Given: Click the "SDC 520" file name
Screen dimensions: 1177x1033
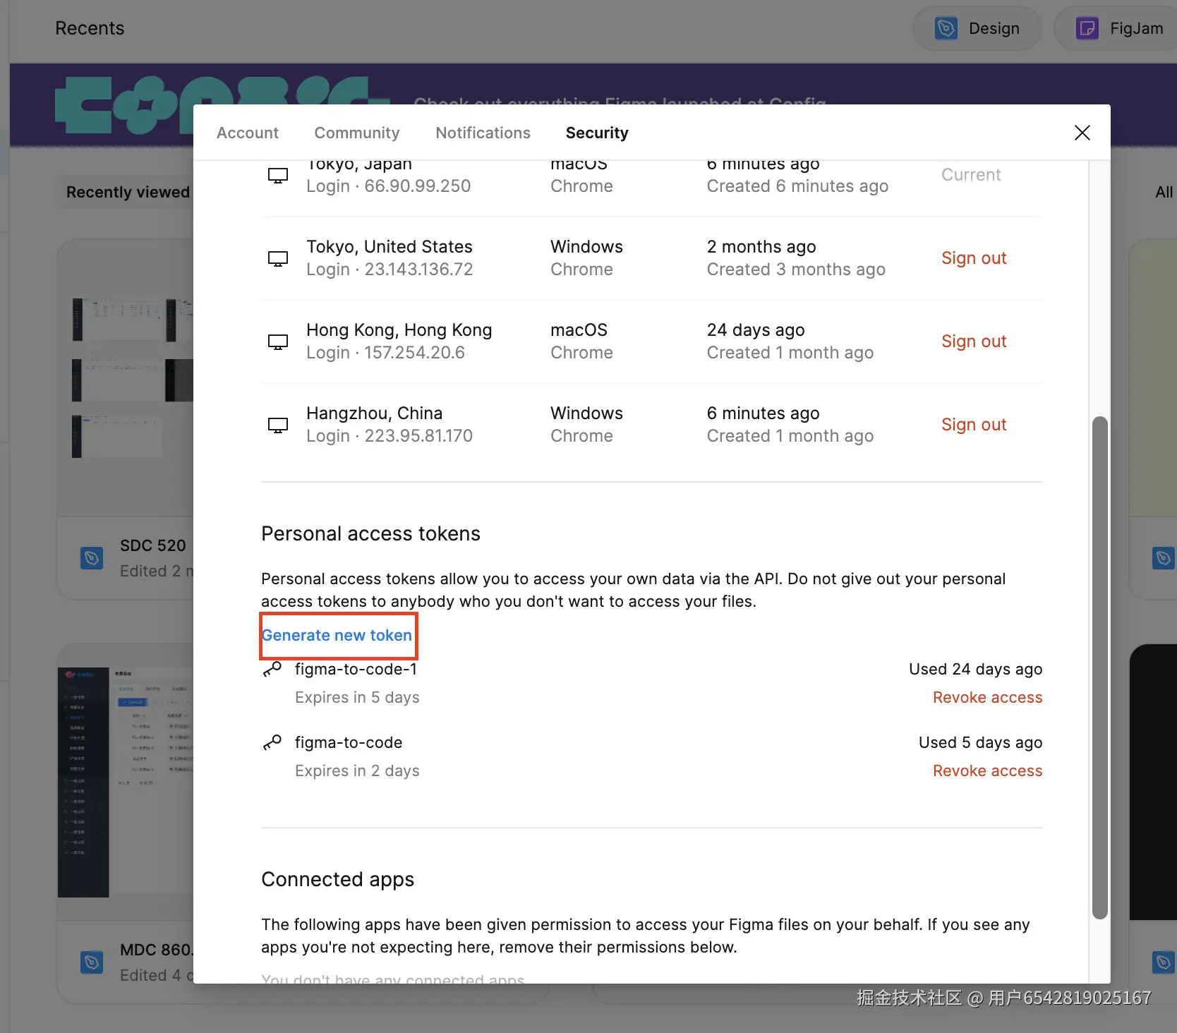Looking at the screenshot, I should pyautogui.click(x=152, y=545).
